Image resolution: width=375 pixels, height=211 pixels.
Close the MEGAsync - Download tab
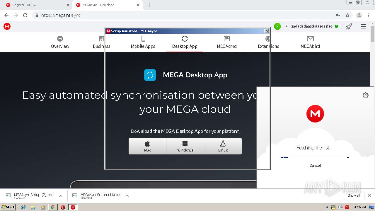(138, 5)
